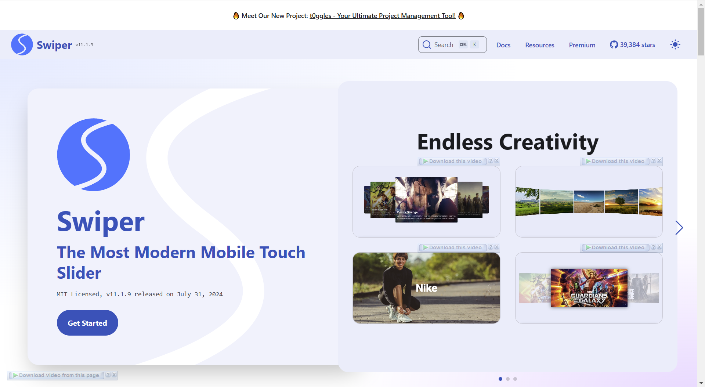Close download overlay above the Nike demo
Image resolution: width=705 pixels, height=387 pixels.
[496, 247]
